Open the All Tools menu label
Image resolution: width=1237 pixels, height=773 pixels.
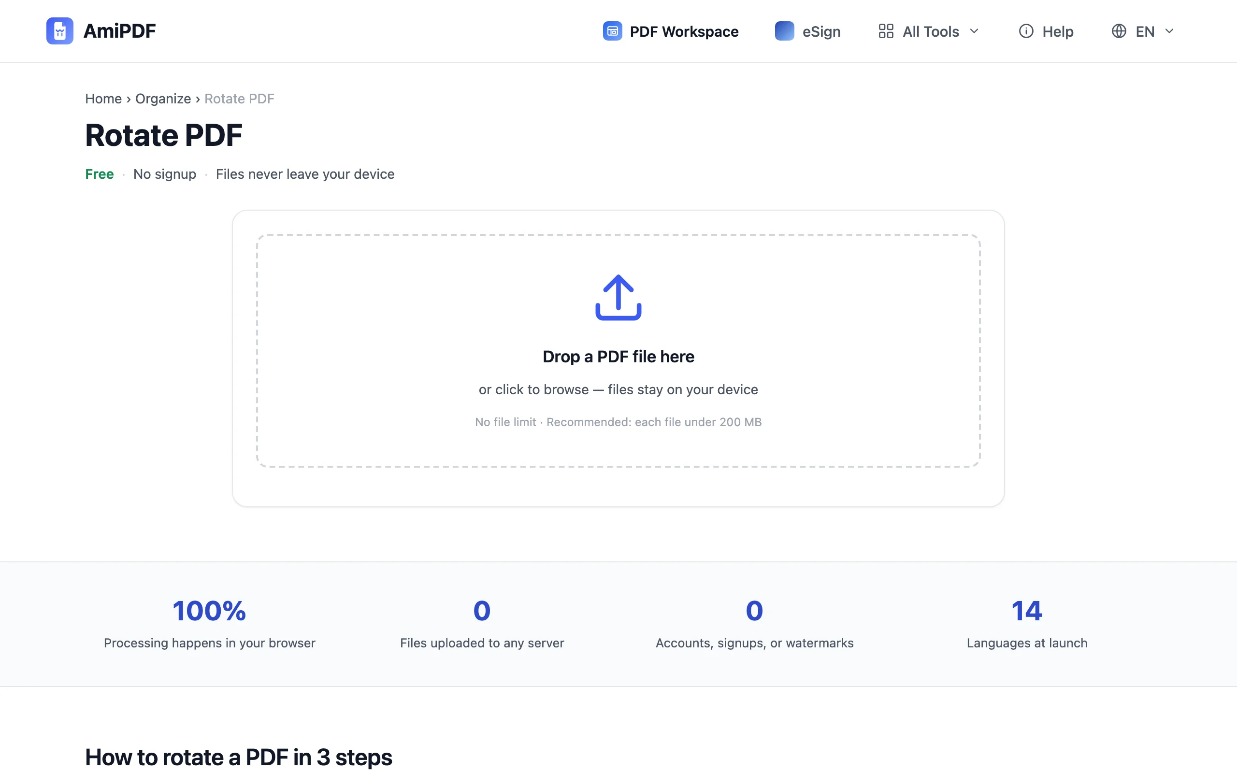click(x=930, y=32)
